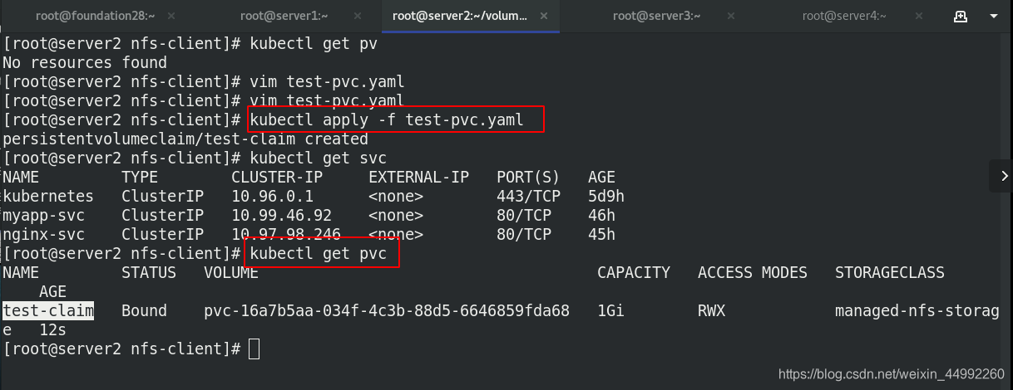Click the 'CAPACITY' column header
This screenshot has height=390, width=1013.
(x=634, y=272)
